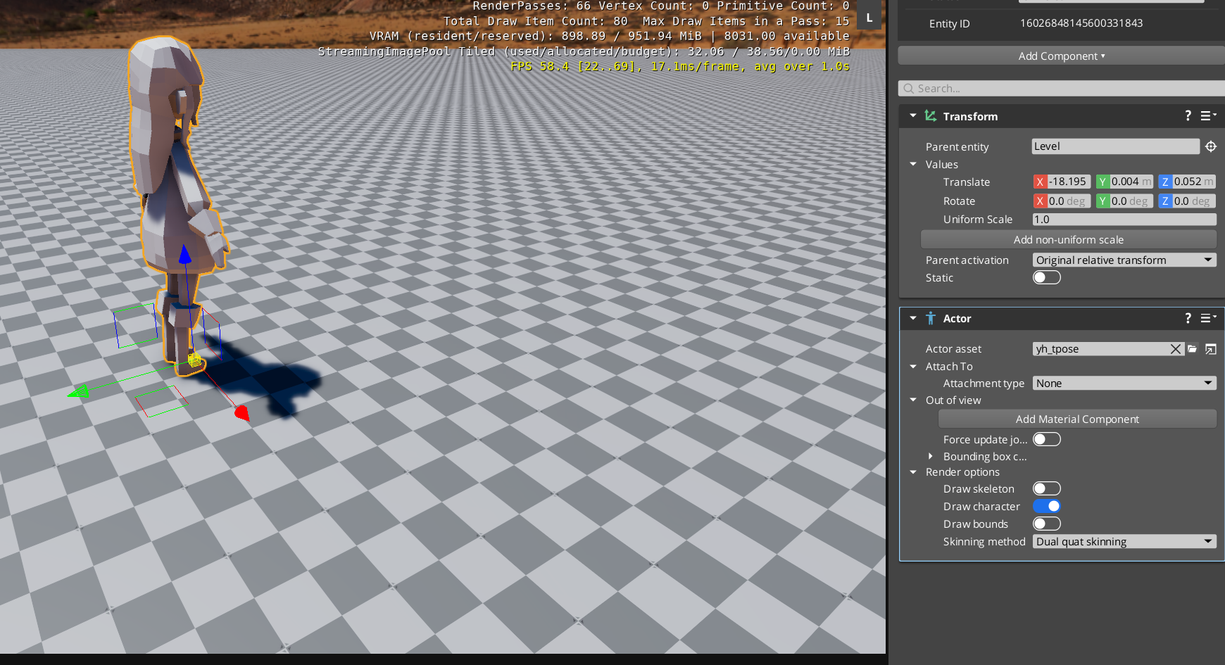This screenshot has width=1225, height=665.
Task: Click the parent entity picker crosshair icon
Action: [x=1211, y=146]
